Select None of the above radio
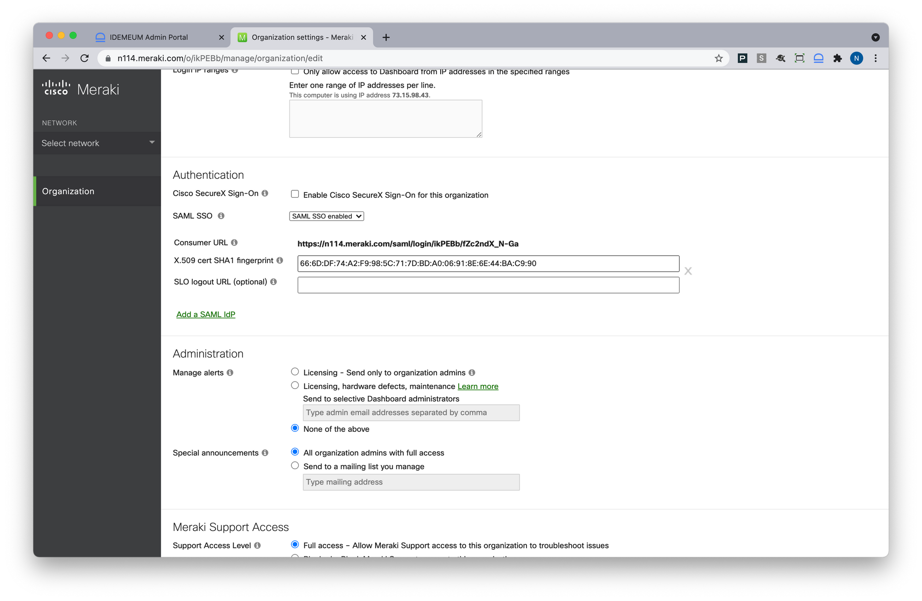This screenshot has height=601, width=922. (295, 428)
